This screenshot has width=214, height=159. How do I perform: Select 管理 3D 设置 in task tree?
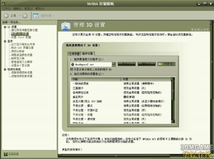20,34
